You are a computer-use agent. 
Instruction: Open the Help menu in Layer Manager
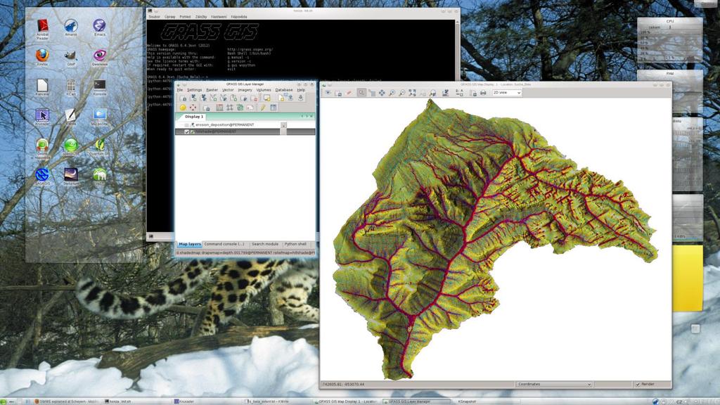coord(301,90)
